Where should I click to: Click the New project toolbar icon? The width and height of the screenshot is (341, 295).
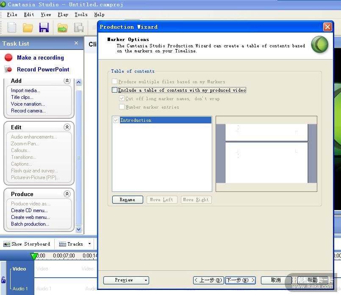(12, 27)
